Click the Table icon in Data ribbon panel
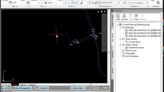 coord(10,3)
